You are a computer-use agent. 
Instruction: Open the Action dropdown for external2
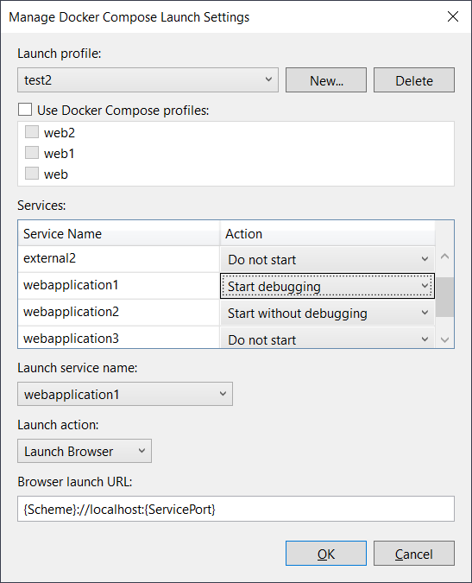click(327, 259)
